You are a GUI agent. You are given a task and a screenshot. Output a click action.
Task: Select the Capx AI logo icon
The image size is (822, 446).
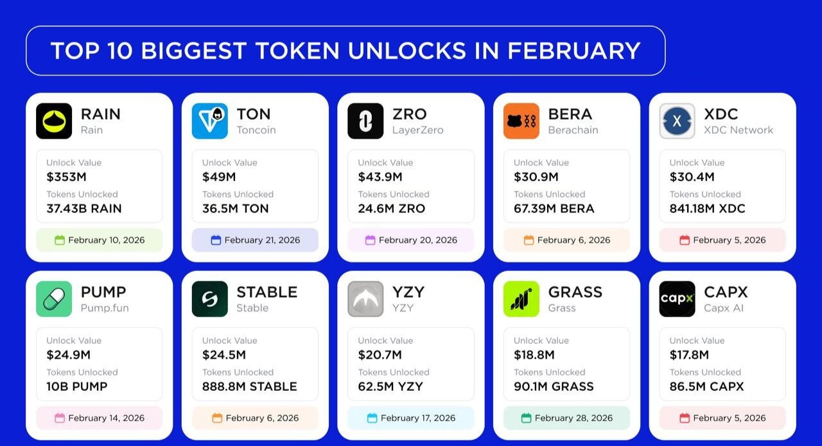677,299
